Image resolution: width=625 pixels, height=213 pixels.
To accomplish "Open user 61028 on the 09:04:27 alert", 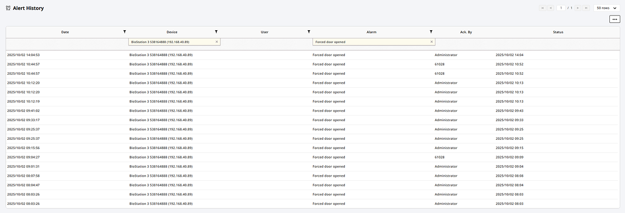I will pos(440,157).
